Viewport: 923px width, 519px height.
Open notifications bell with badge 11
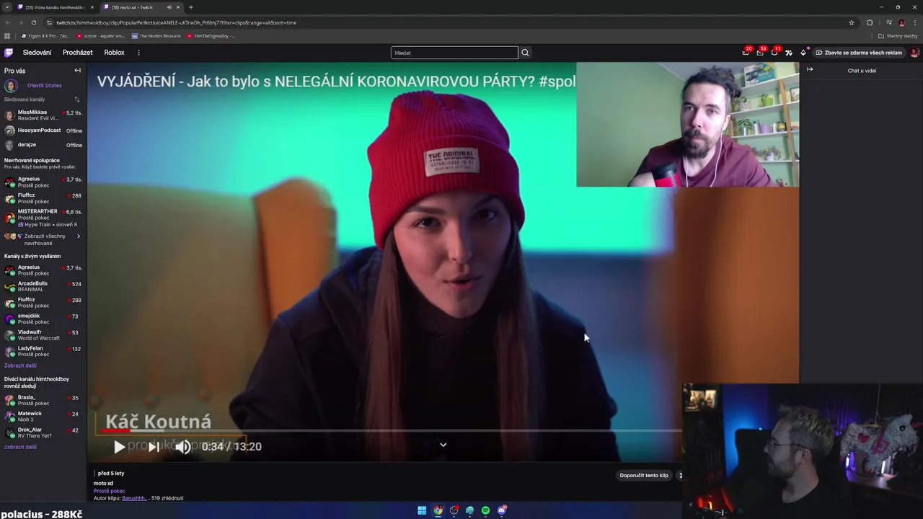(x=774, y=53)
